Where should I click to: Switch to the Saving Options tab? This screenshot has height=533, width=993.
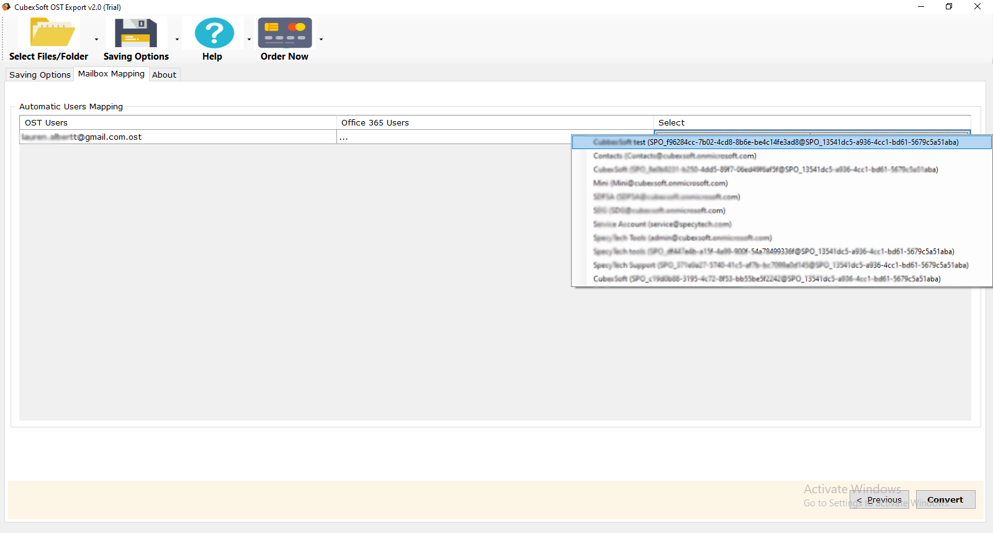click(x=40, y=75)
